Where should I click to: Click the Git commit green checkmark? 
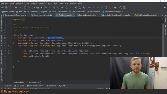click(x=98, y=8)
